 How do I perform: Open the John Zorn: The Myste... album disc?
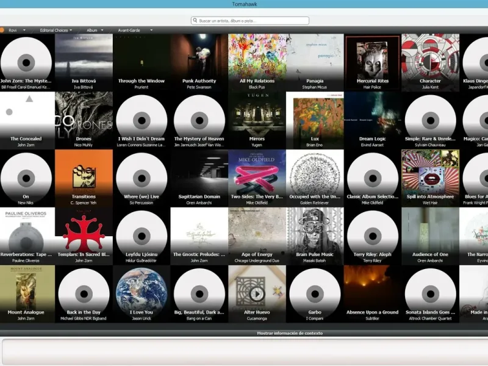(26, 62)
